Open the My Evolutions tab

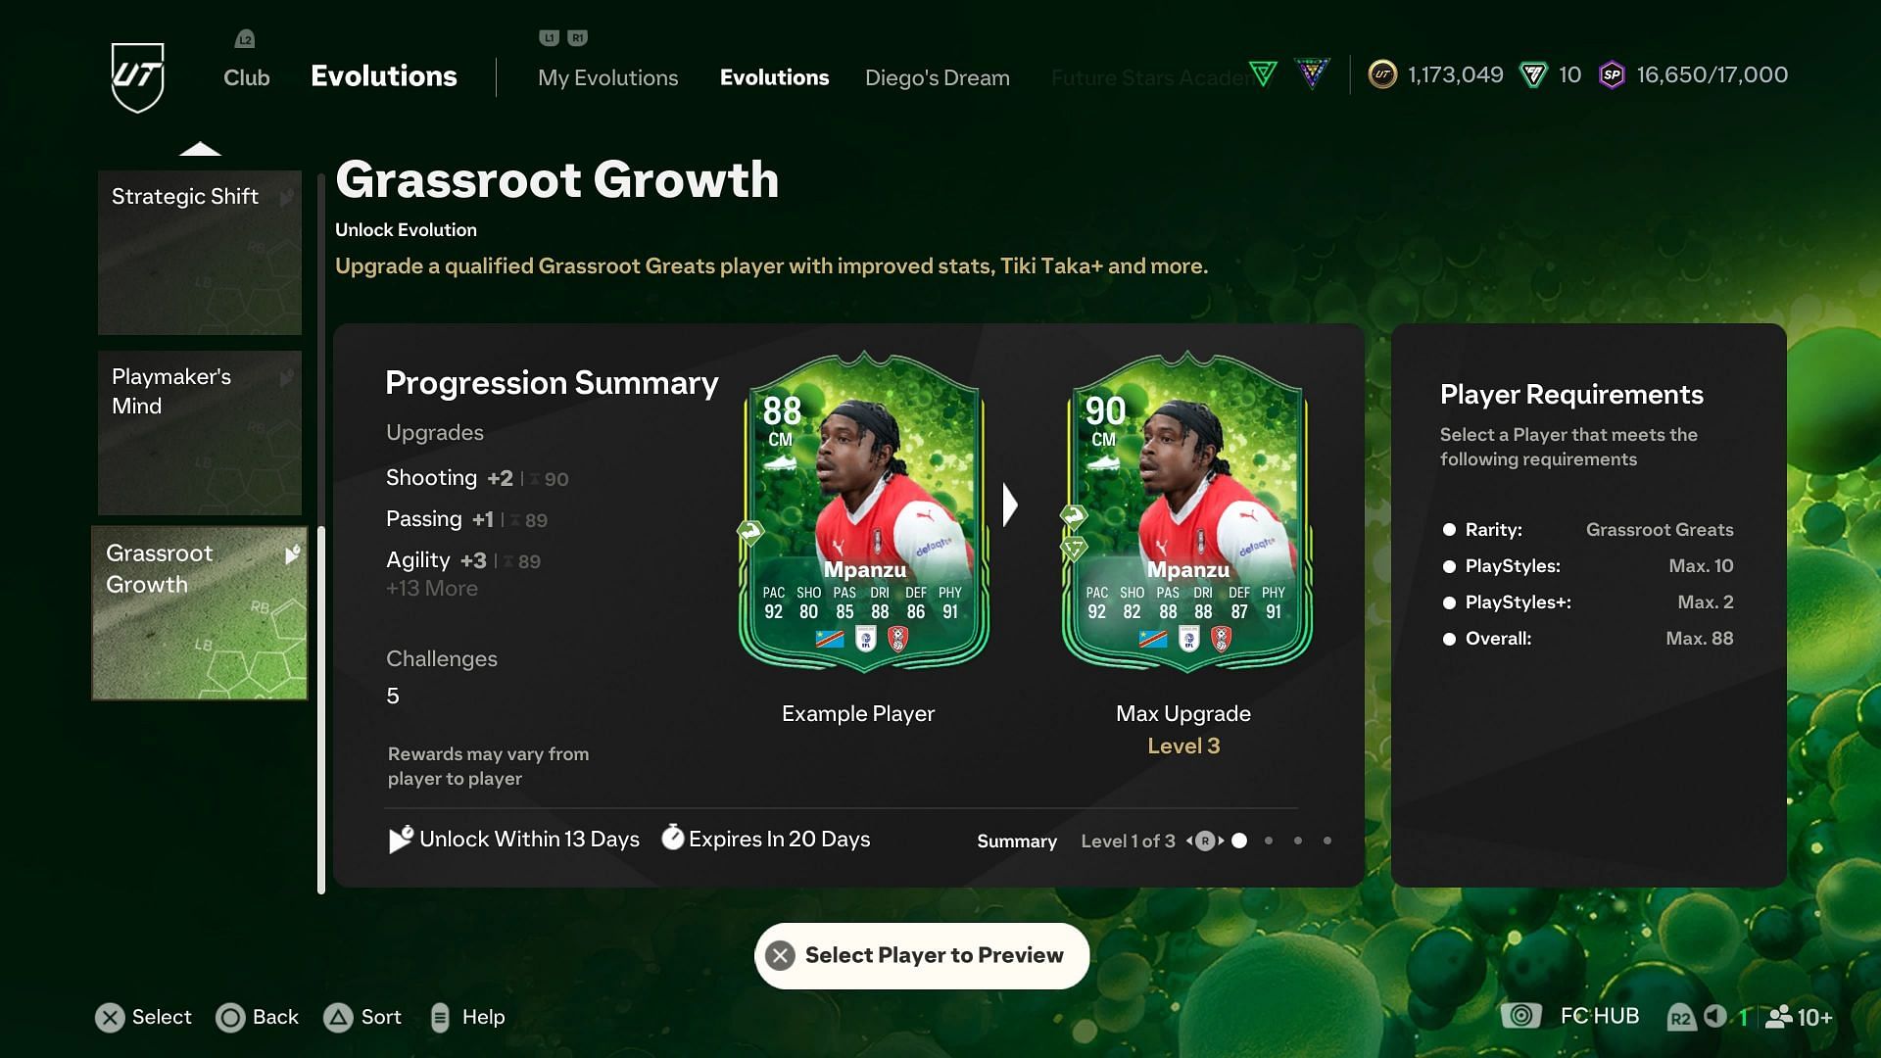(x=608, y=77)
